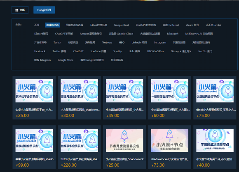Open the 优选经典会员节点 product image
239x172 pixels.
(215, 91)
